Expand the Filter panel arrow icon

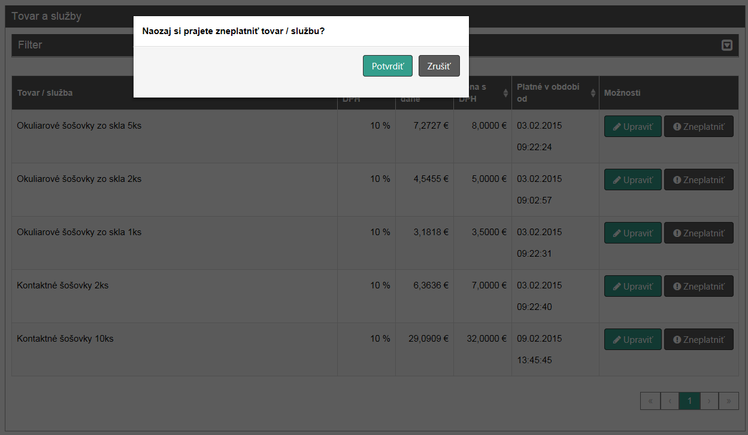tap(727, 45)
